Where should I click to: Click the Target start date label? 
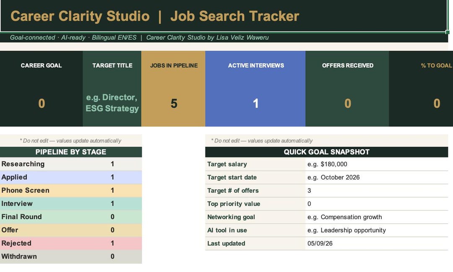click(232, 177)
